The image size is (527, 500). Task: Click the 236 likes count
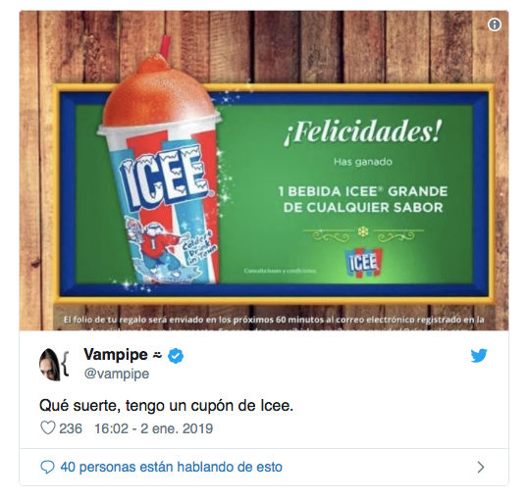point(71,428)
